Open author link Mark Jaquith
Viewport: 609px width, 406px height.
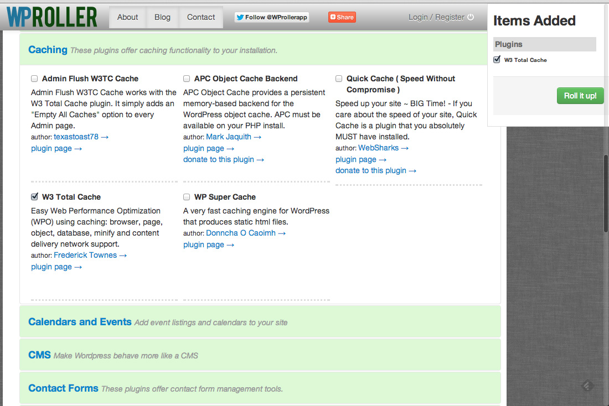(234, 137)
